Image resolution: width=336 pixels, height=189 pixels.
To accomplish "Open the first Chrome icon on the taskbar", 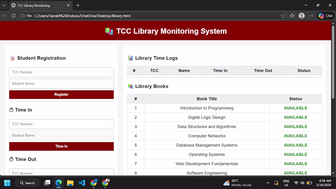I will pos(93,183).
